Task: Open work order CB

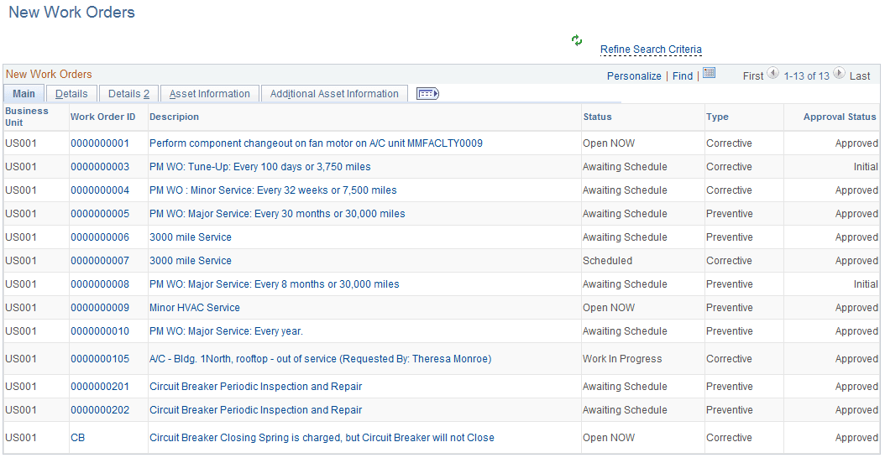Action: [x=78, y=438]
